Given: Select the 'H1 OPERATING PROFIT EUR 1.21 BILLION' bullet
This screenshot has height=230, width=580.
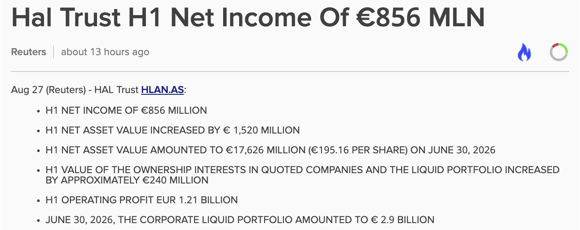Looking at the screenshot, I should pyautogui.click(x=142, y=200).
